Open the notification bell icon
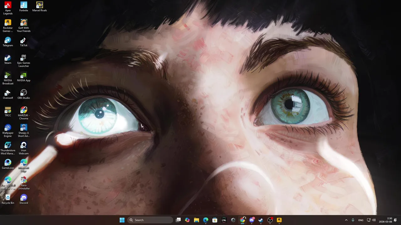This screenshot has height=225, width=401. click(x=395, y=220)
